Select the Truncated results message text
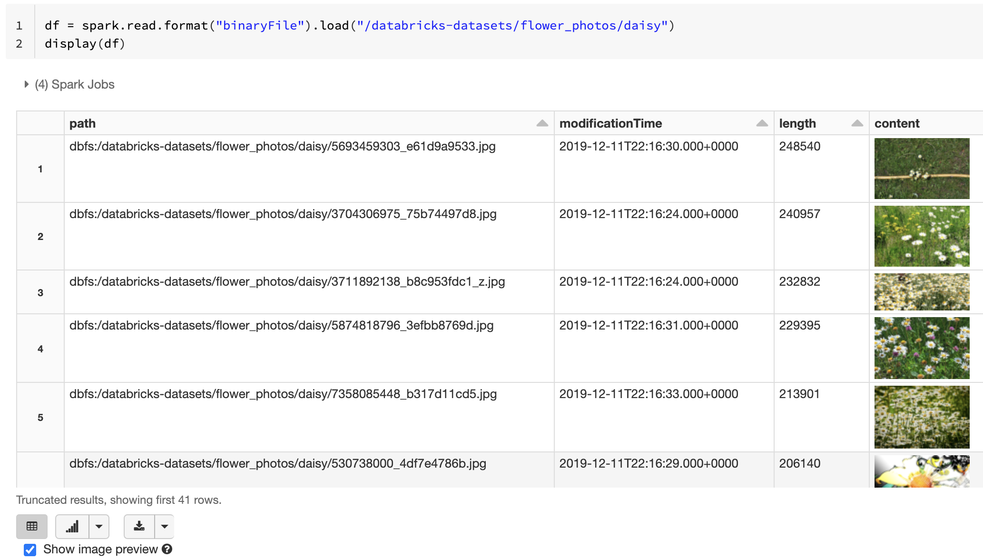 pyautogui.click(x=119, y=500)
